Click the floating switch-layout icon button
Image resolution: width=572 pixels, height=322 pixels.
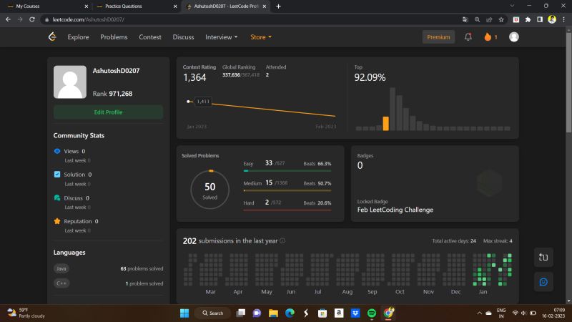[543, 258]
